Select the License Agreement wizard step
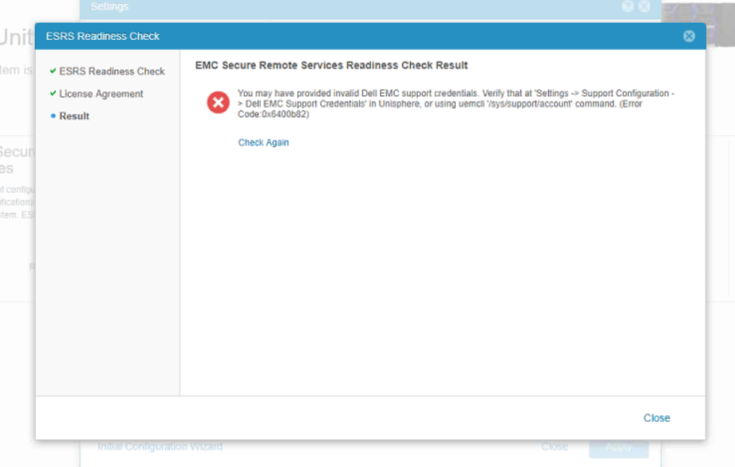Viewport: 735px width, 467px height. click(x=102, y=93)
